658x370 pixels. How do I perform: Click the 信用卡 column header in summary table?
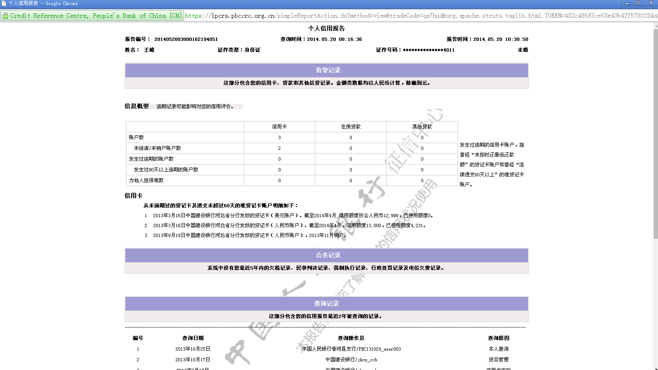coord(279,127)
